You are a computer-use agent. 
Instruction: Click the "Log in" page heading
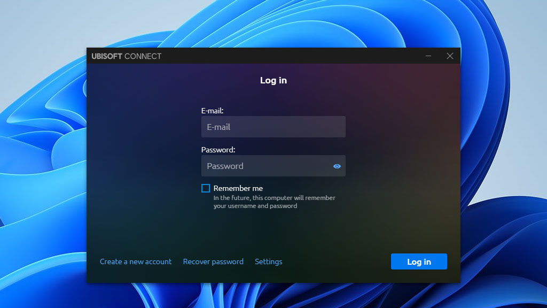(x=273, y=80)
